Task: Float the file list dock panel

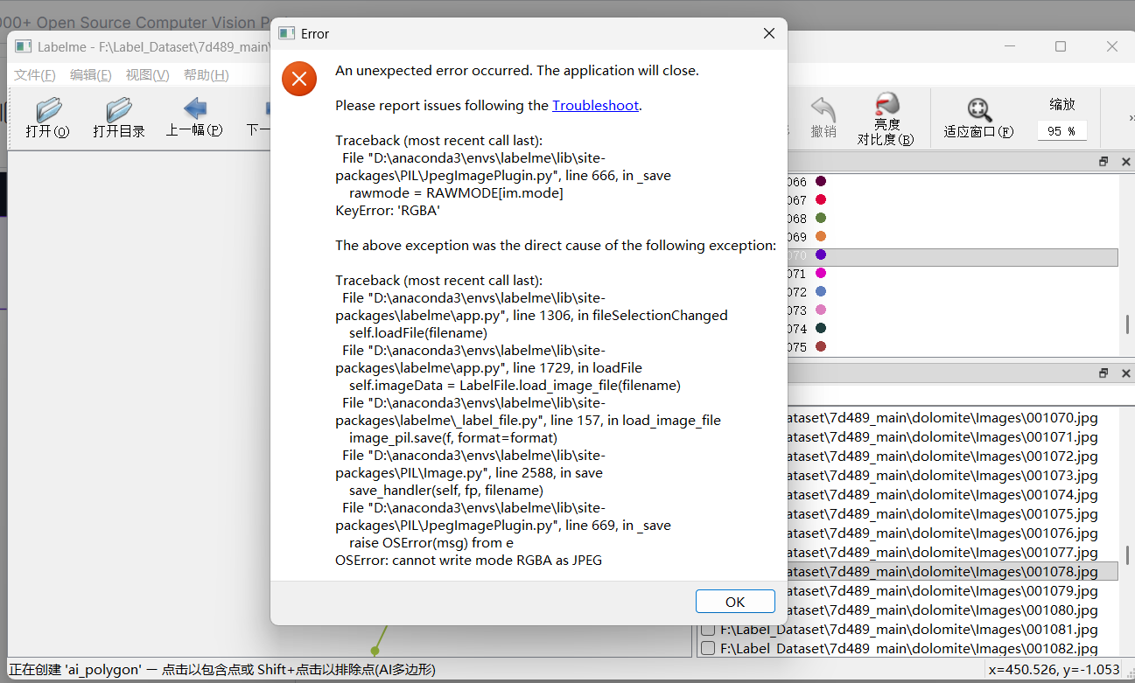Action: click(1104, 373)
